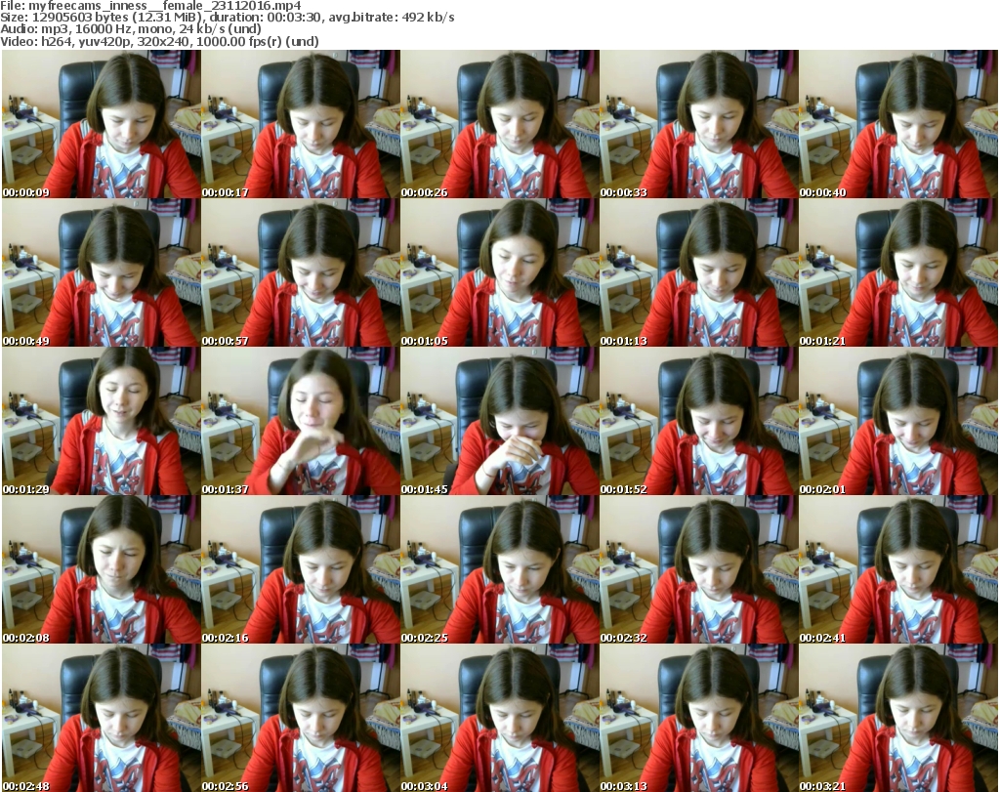This screenshot has width=1000, height=792.
Task: Choose the thumbnail stamped 00:00:49
Action: point(102,272)
